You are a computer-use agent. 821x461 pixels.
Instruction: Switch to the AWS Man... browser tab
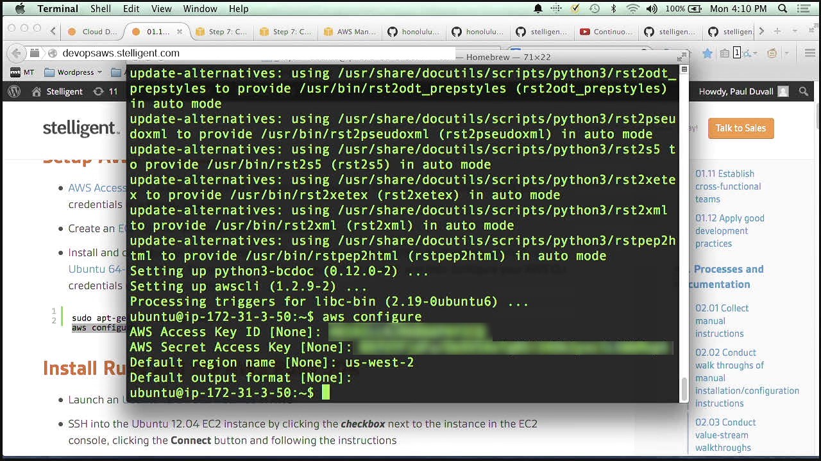[x=350, y=31]
